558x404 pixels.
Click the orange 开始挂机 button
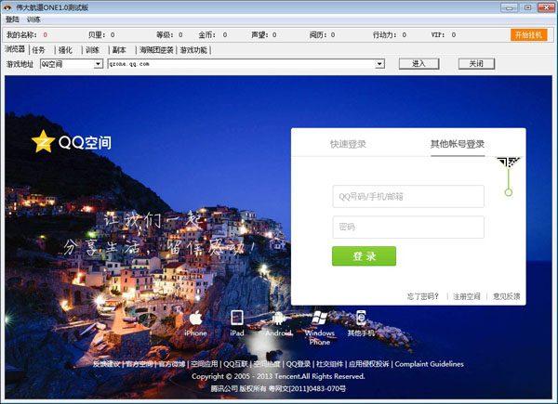(x=529, y=34)
